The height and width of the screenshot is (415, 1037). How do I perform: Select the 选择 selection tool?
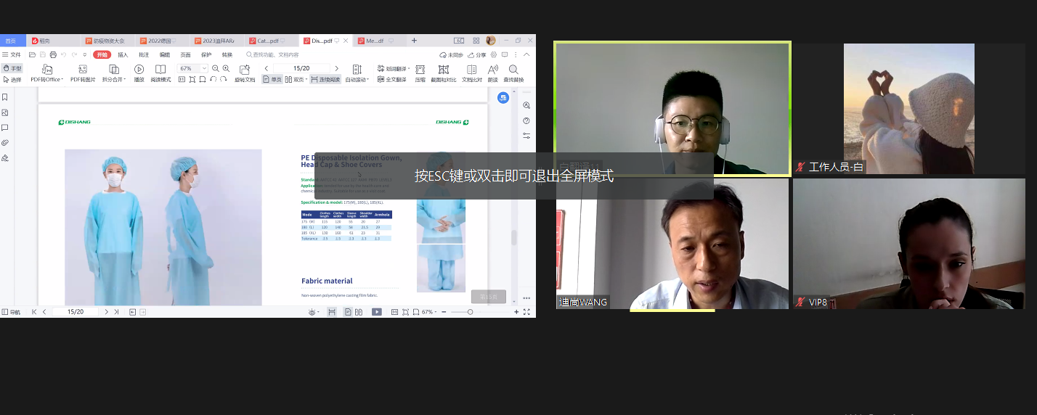coord(12,80)
